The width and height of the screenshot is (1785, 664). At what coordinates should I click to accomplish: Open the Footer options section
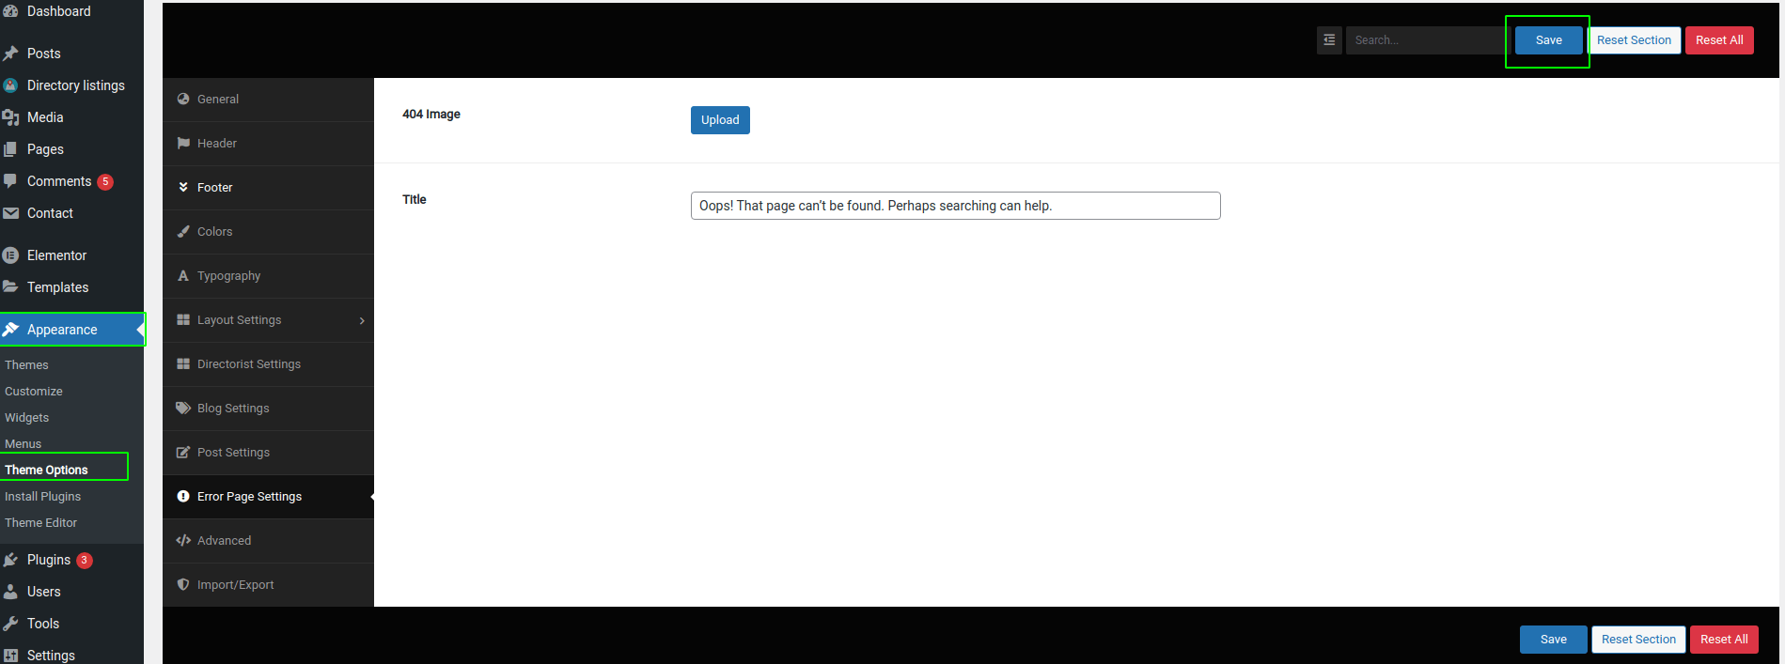point(214,188)
